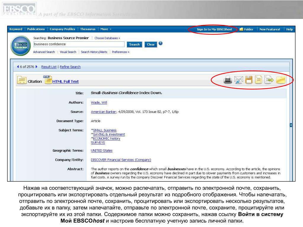
Task: Go to the next result arrow
Action: click(x=36, y=67)
